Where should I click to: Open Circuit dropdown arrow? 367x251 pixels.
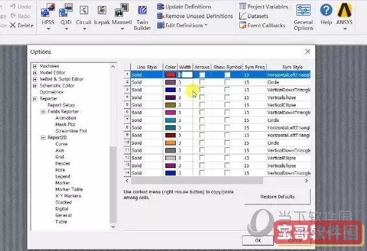[x=84, y=29]
